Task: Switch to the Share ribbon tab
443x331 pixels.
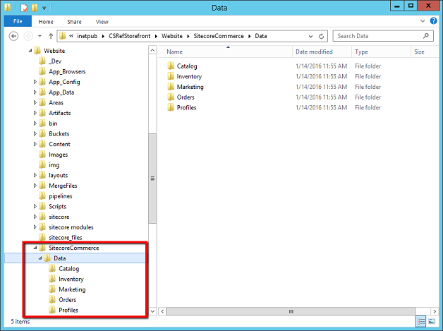Action: pos(74,22)
